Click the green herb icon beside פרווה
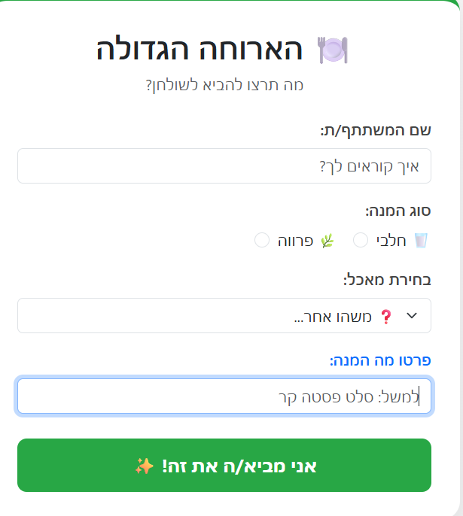463x516 pixels. pyautogui.click(x=327, y=241)
